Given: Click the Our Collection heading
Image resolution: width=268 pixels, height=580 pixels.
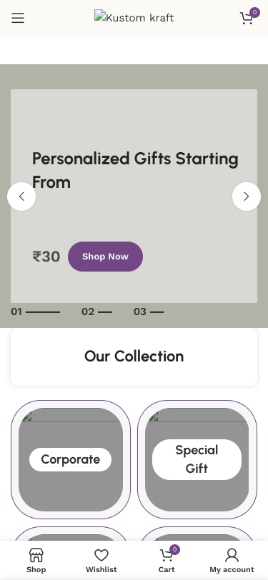Looking at the screenshot, I should [x=134, y=356].
